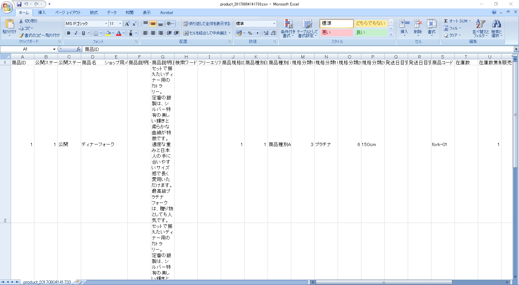This screenshot has width=519, height=285.
Task: Toggle Bold formatting
Action: click(x=68, y=33)
